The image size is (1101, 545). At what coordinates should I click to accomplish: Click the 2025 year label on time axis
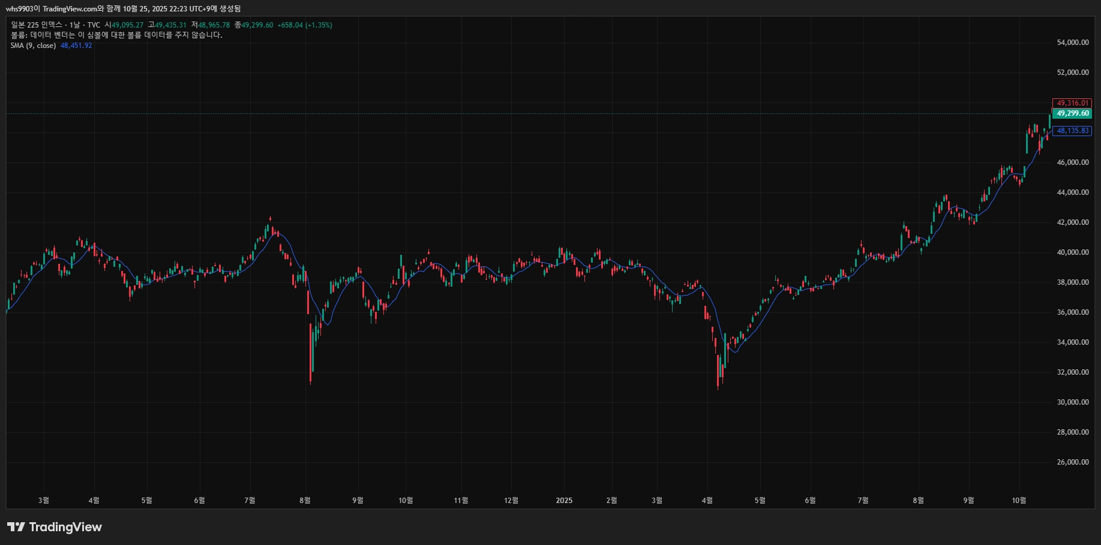point(564,501)
